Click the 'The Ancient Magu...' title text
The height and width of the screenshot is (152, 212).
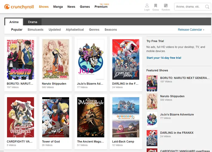point(90,142)
